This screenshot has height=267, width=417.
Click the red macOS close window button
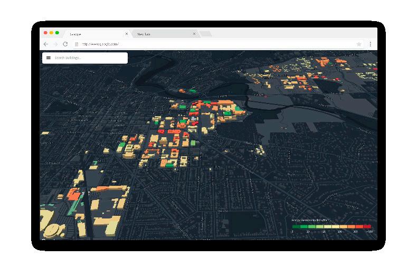click(x=45, y=33)
